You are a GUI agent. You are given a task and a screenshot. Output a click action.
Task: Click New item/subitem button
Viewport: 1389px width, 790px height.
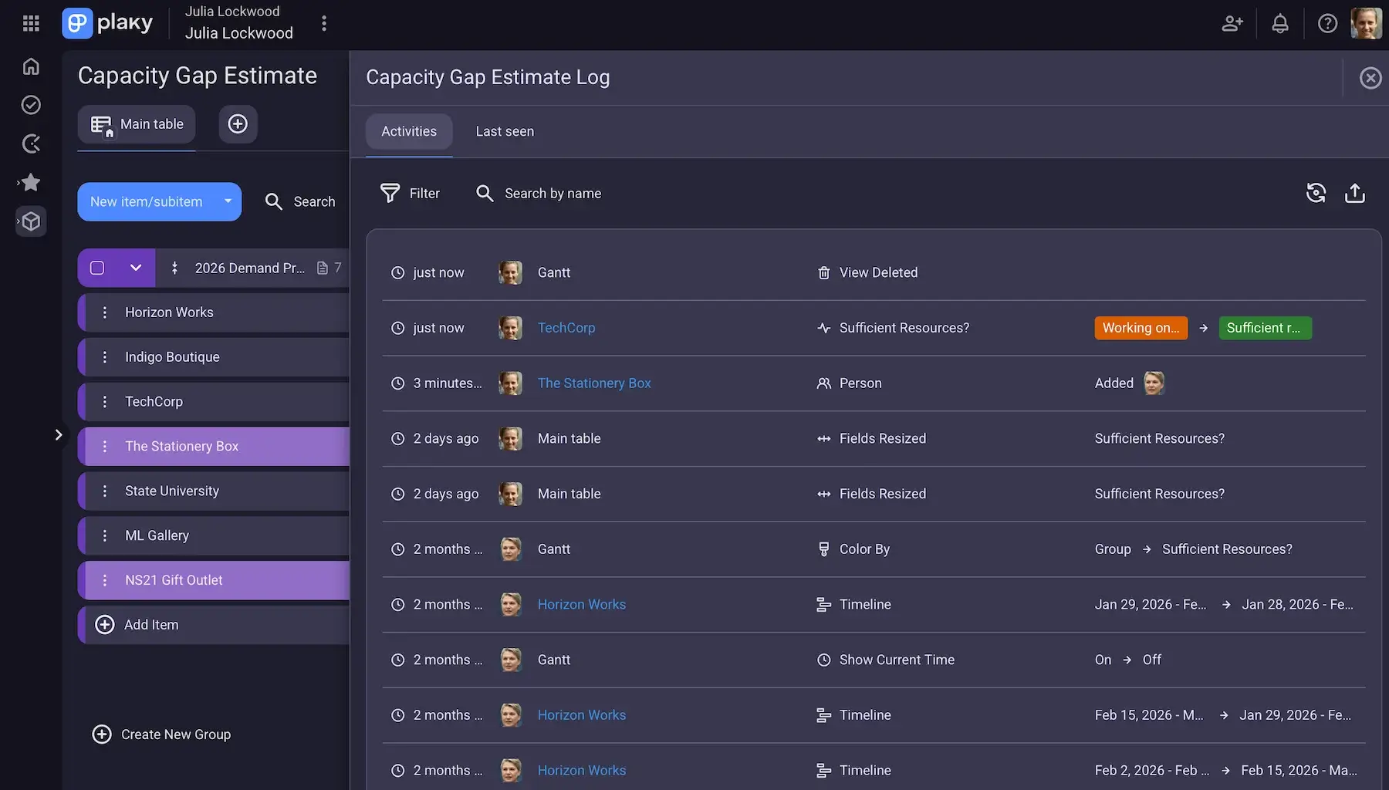pyautogui.click(x=146, y=201)
